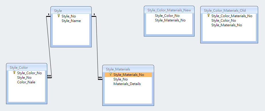Select the Style_Color_Materials_New table title bar
The width and height of the screenshot is (265, 111).
(x=169, y=10)
